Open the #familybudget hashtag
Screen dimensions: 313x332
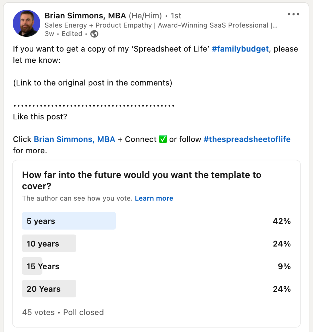tap(240, 49)
